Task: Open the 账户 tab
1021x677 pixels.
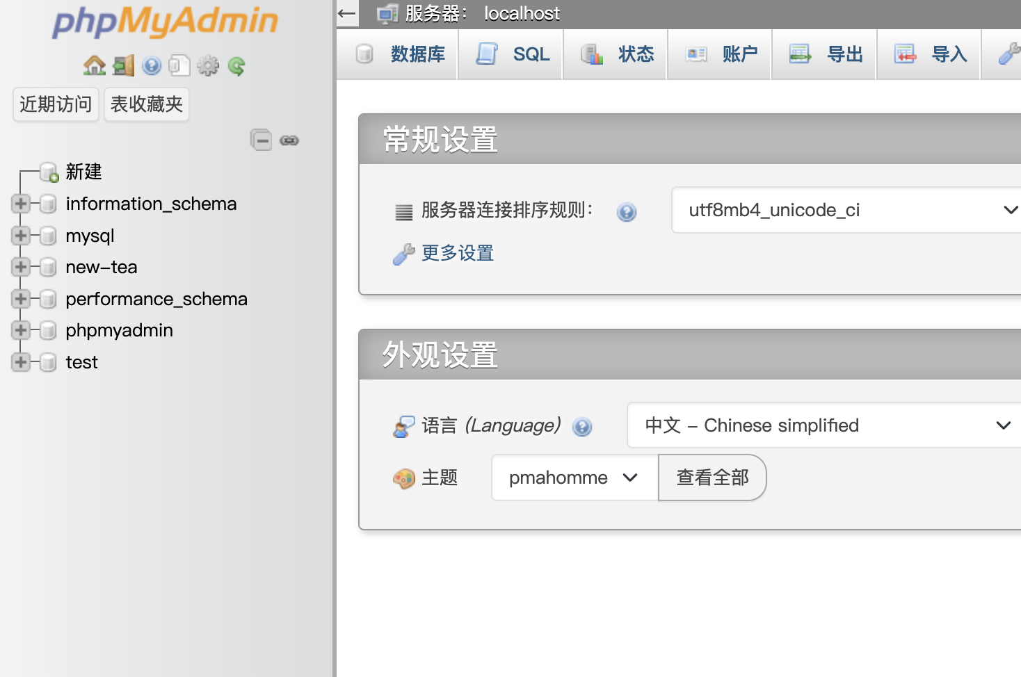Action: (x=719, y=54)
